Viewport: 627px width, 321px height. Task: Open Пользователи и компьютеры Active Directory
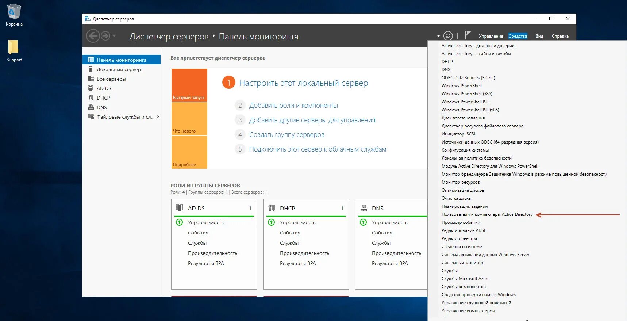(x=487, y=214)
